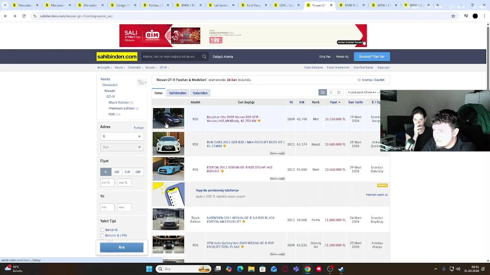Switch to the Galeriden listings tab
The height and width of the screenshot is (275, 490).
coord(200,93)
